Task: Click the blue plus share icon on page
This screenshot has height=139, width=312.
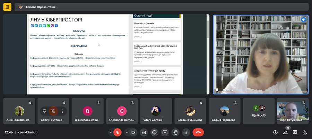Action: 56,26
